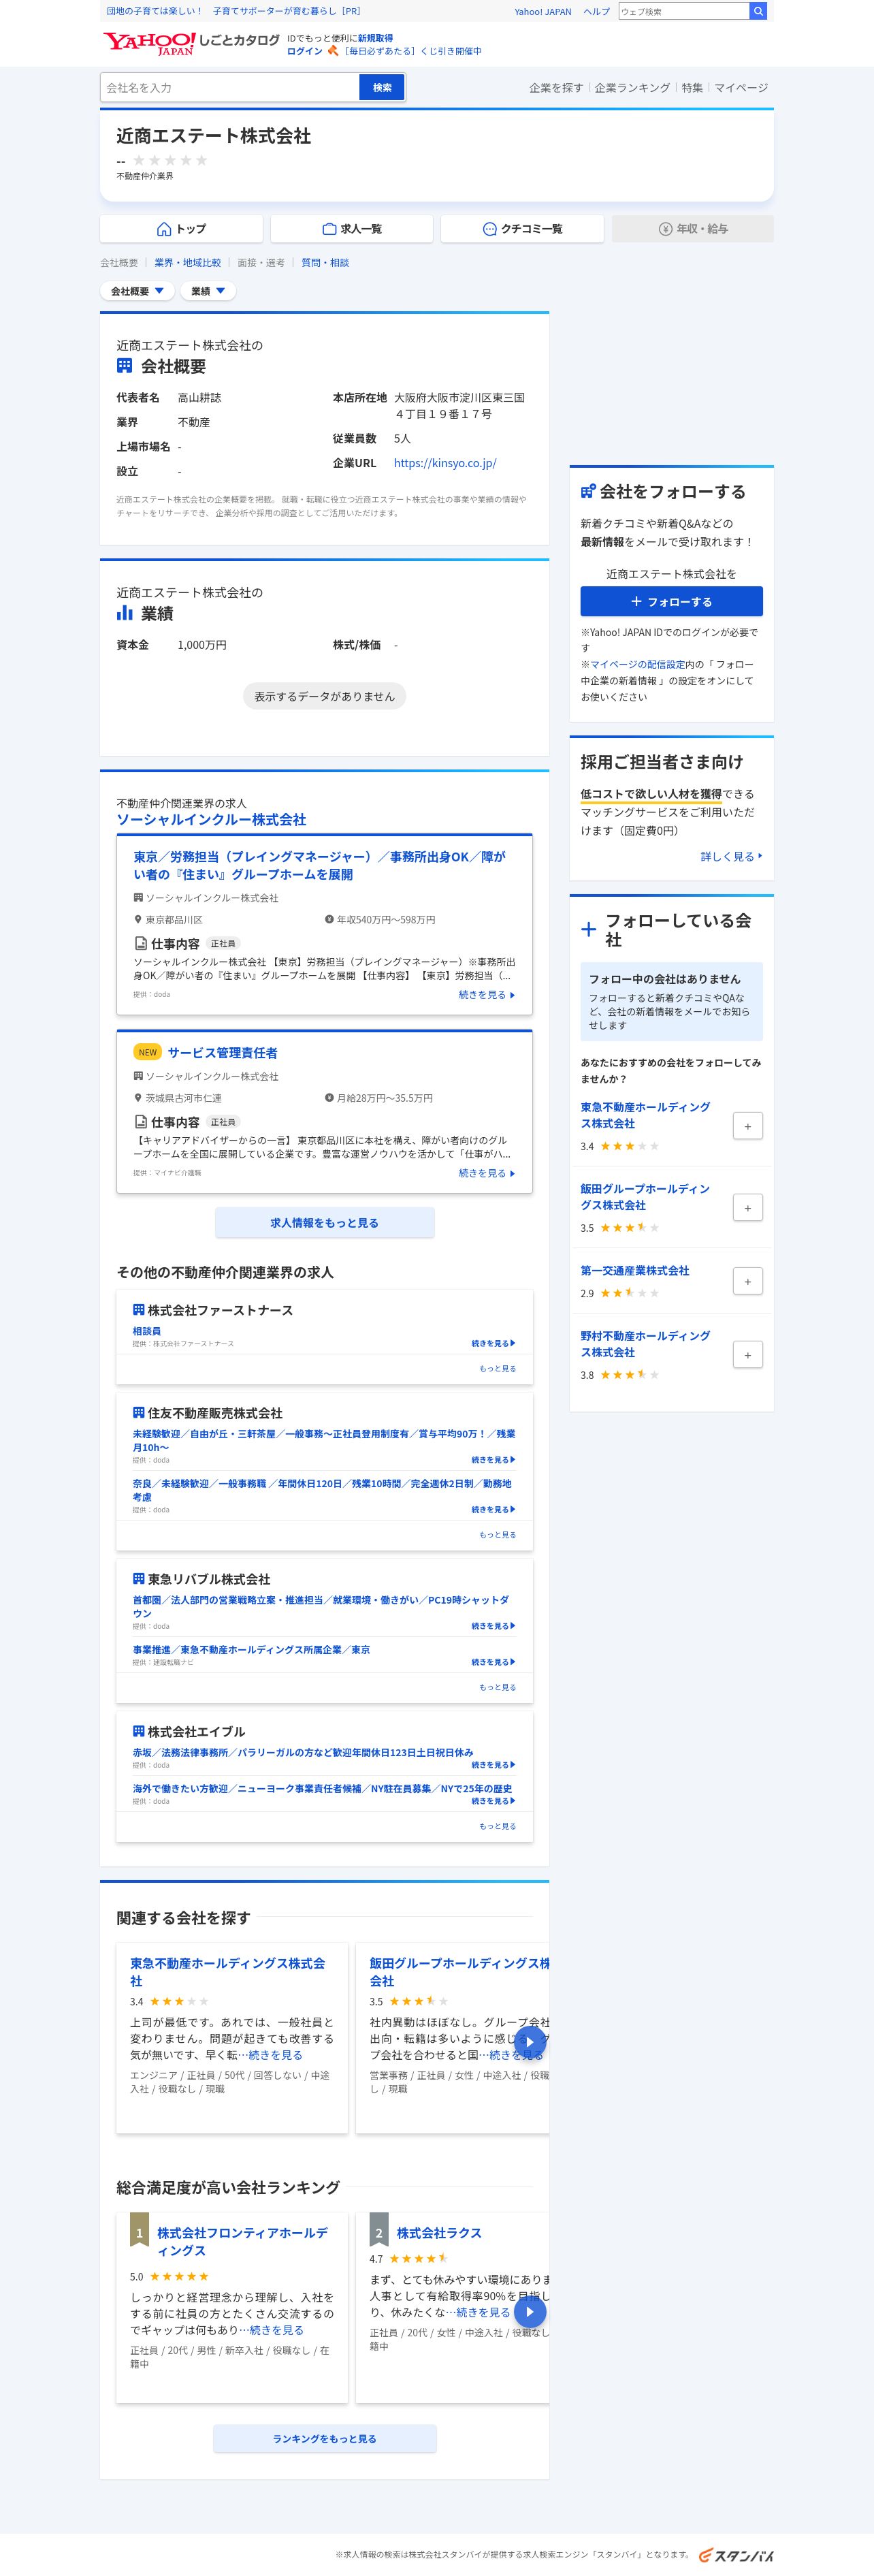Screen dimensions: 874x2576
Task: Click ランキングをもっと見る button
Action: (x=325, y=2438)
